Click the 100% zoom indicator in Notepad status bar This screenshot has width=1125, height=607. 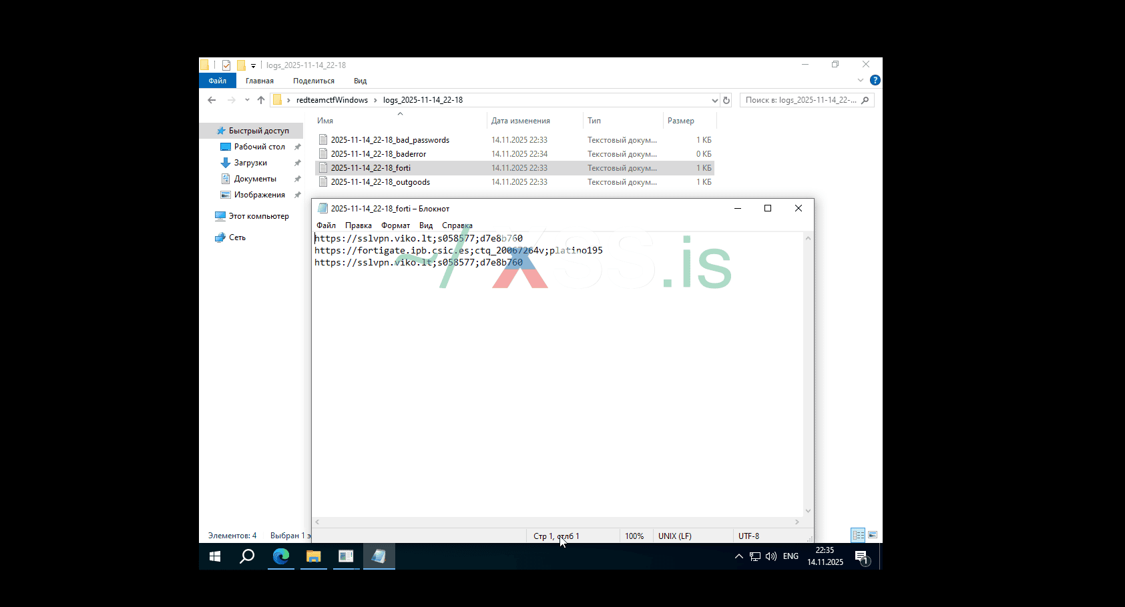(634, 536)
